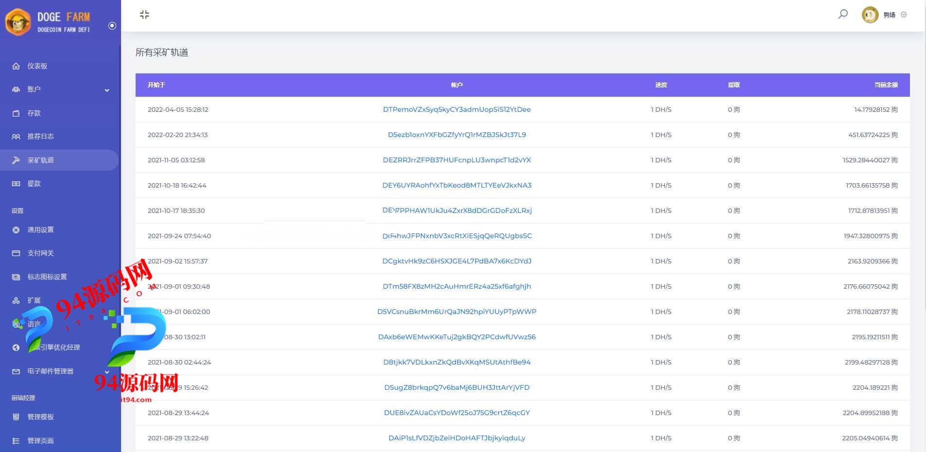Open account D8tjkk7VDLkxnZkQdBvXKqMSUtAthfBe94
Image resolution: width=926 pixels, height=452 pixels.
click(457, 362)
